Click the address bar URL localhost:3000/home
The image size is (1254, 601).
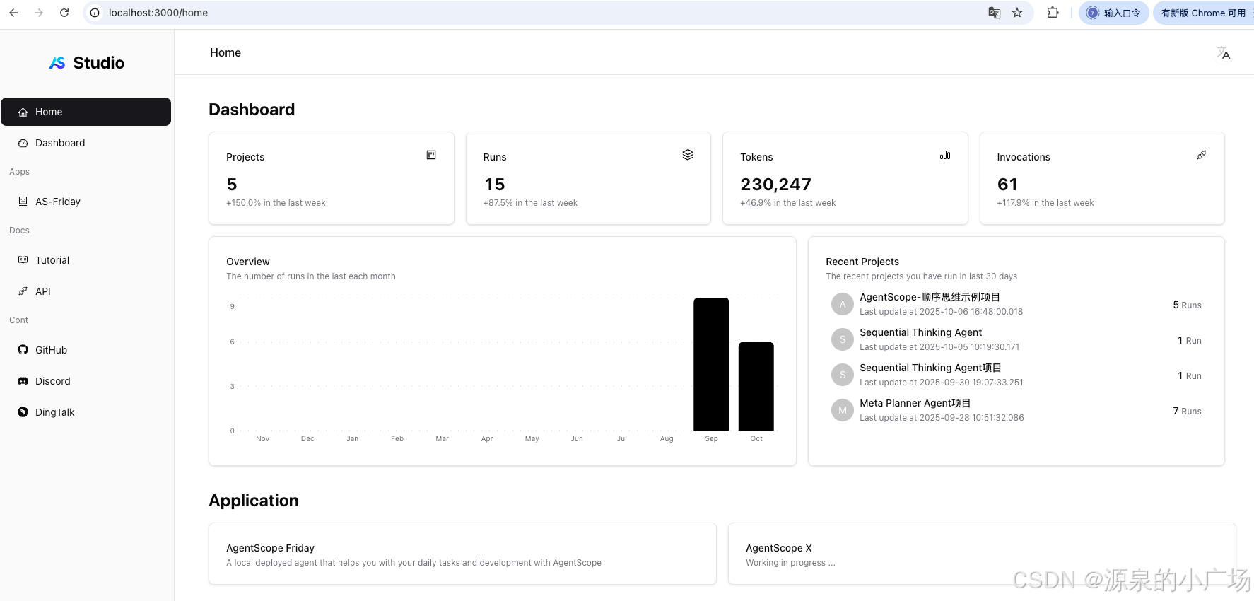click(x=158, y=13)
